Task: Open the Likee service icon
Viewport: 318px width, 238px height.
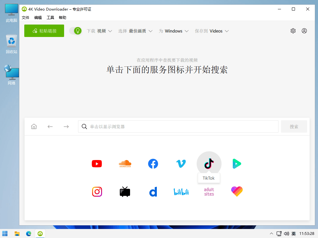Action: click(237, 192)
